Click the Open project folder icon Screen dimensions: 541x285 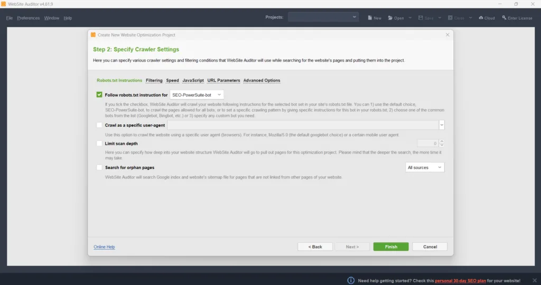click(390, 18)
